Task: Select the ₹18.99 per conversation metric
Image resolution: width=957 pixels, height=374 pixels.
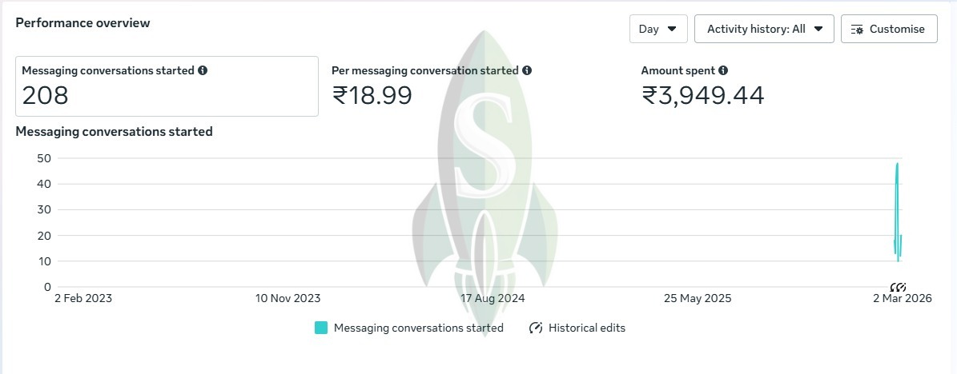Action: [372, 96]
